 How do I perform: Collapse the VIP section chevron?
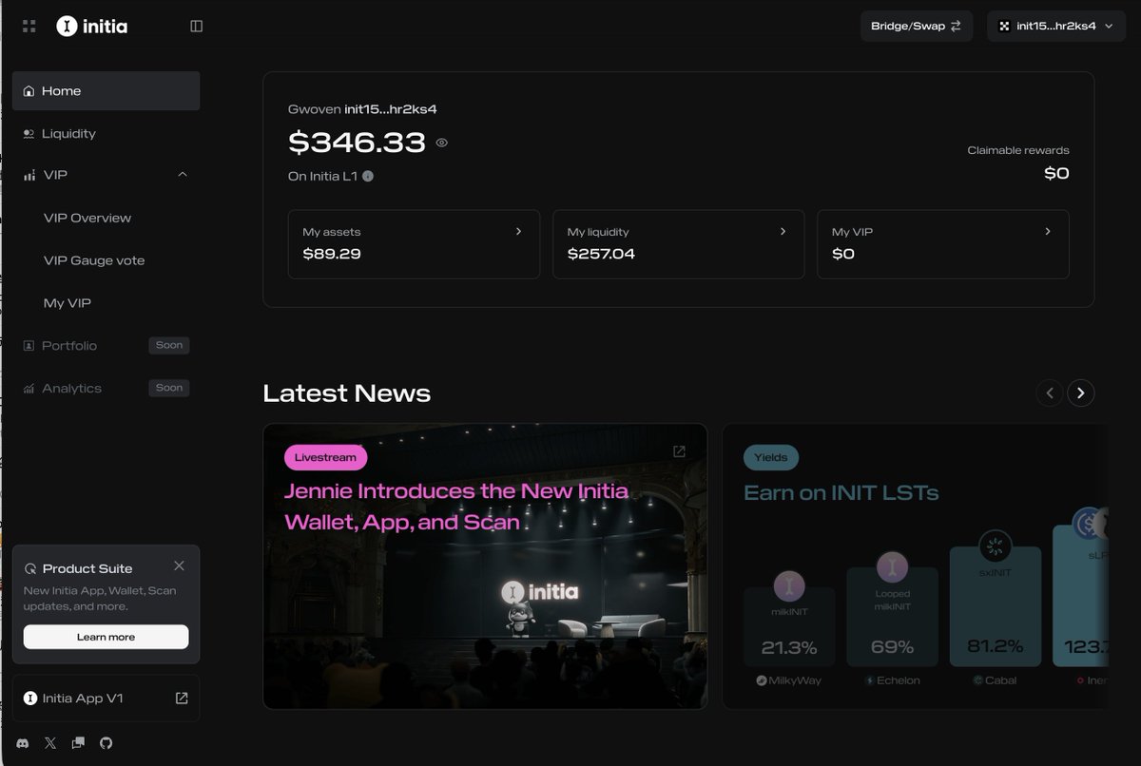pos(183,175)
